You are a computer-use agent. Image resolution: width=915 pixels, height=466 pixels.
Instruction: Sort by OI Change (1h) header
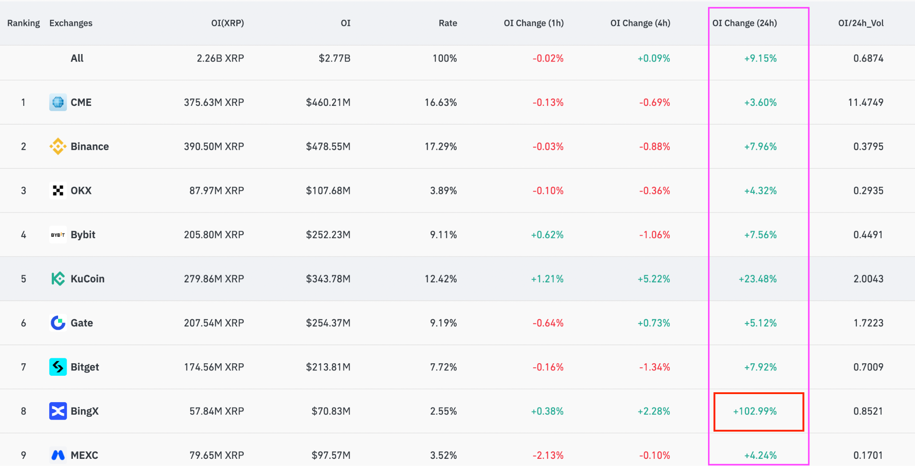tap(533, 23)
